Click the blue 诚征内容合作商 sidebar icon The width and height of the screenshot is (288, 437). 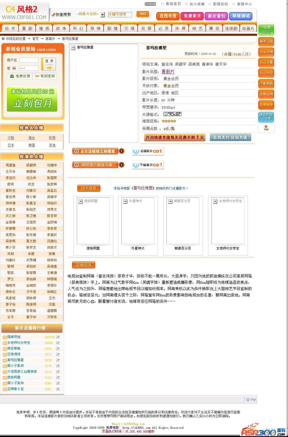(x=266, y=117)
